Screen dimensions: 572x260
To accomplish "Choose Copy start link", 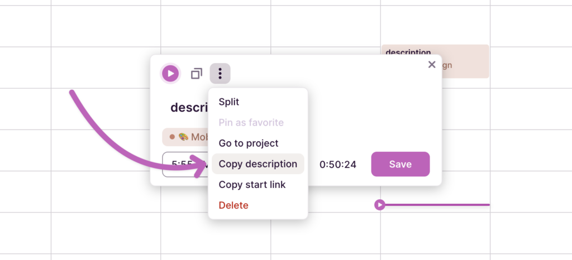I will pos(252,185).
